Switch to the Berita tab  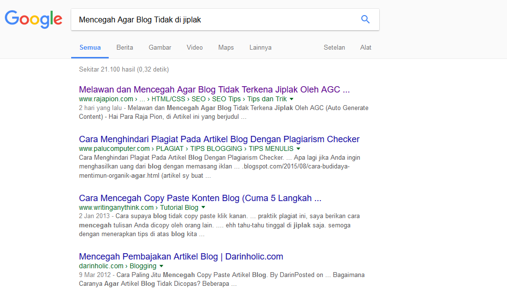[x=124, y=47]
